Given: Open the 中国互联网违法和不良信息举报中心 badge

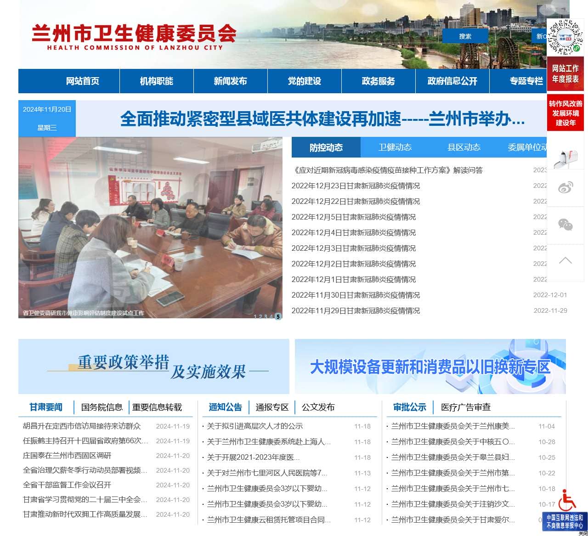Looking at the screenshot, I should click(565, 521).
